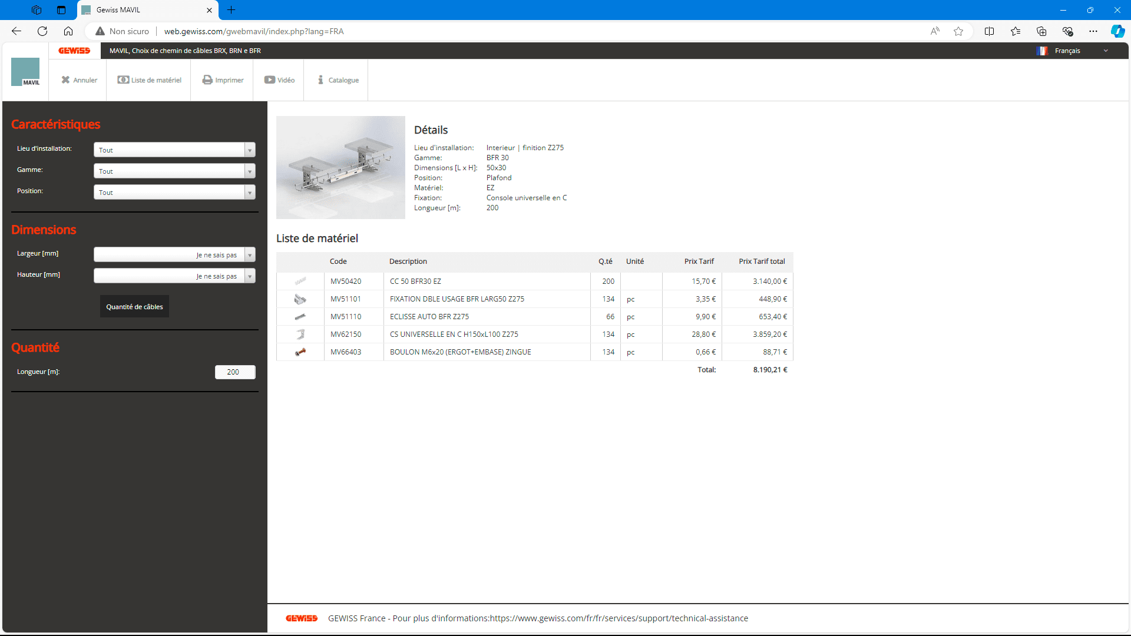Click the French flag icon
1131x636 pixels.
(1042, 51)
